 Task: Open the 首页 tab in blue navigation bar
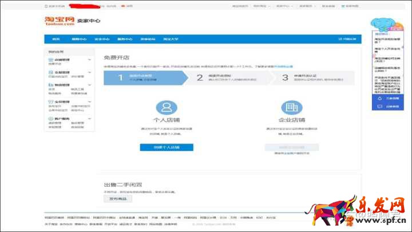coord(56,39)
